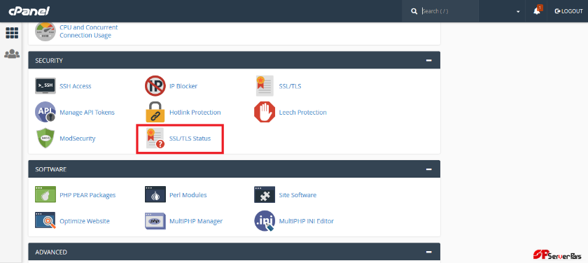
Task: Open the Hotlink Protection padlock icon
Action: (x=155, y=112)
